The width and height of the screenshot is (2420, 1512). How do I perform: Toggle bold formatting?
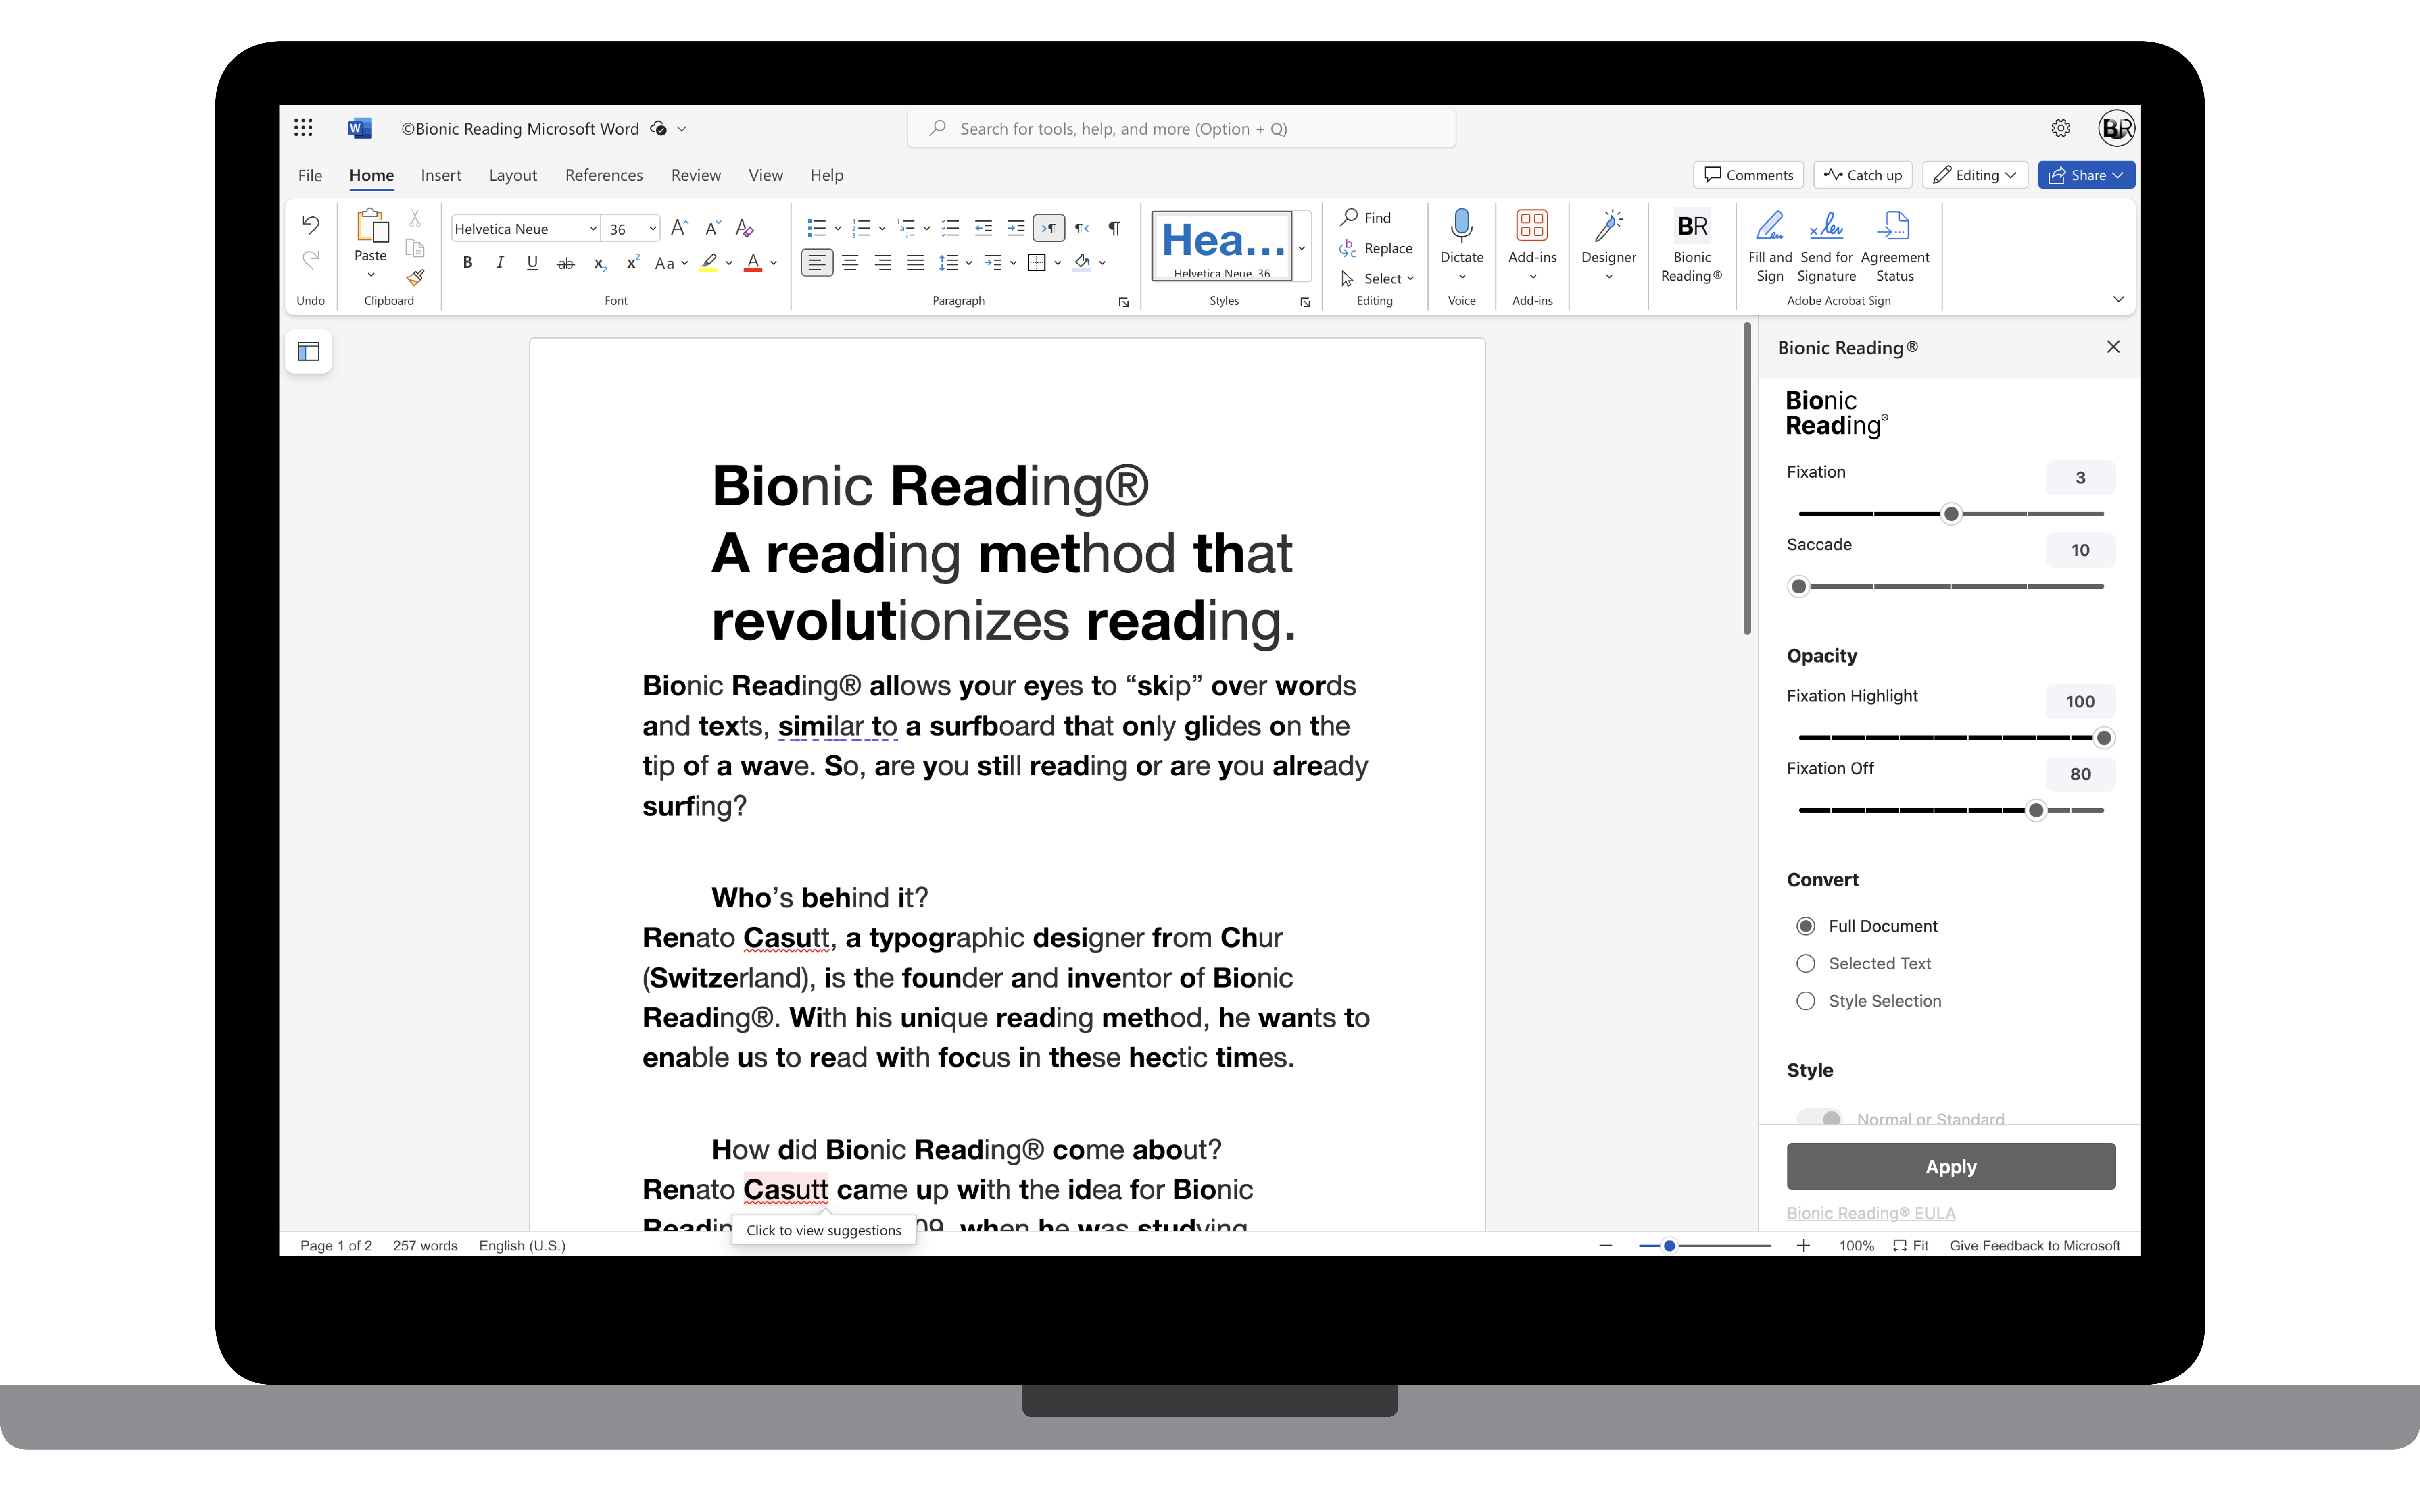point(467,263)
